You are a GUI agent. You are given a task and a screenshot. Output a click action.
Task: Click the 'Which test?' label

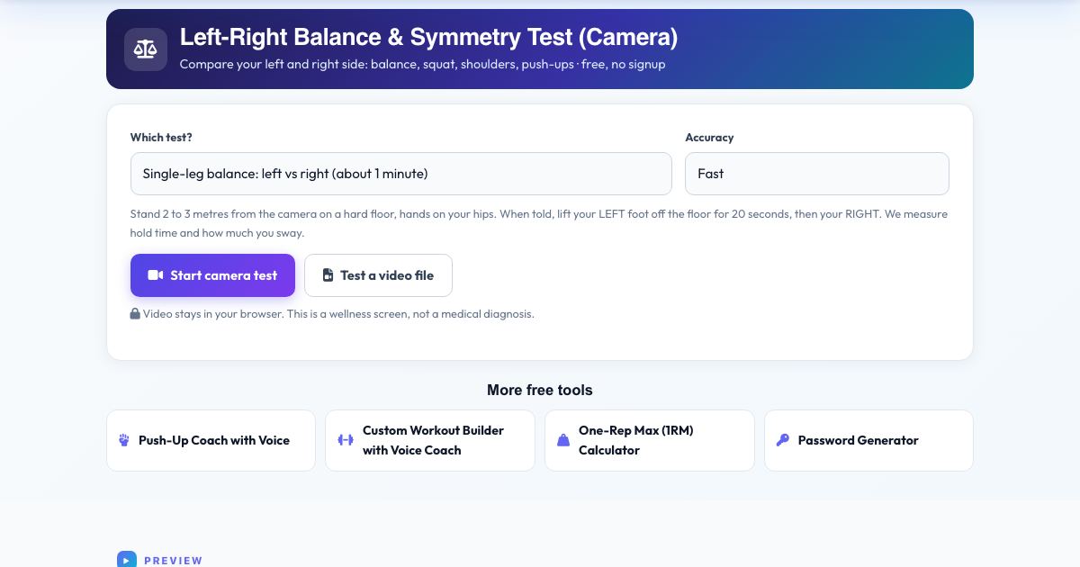[161, 138]
